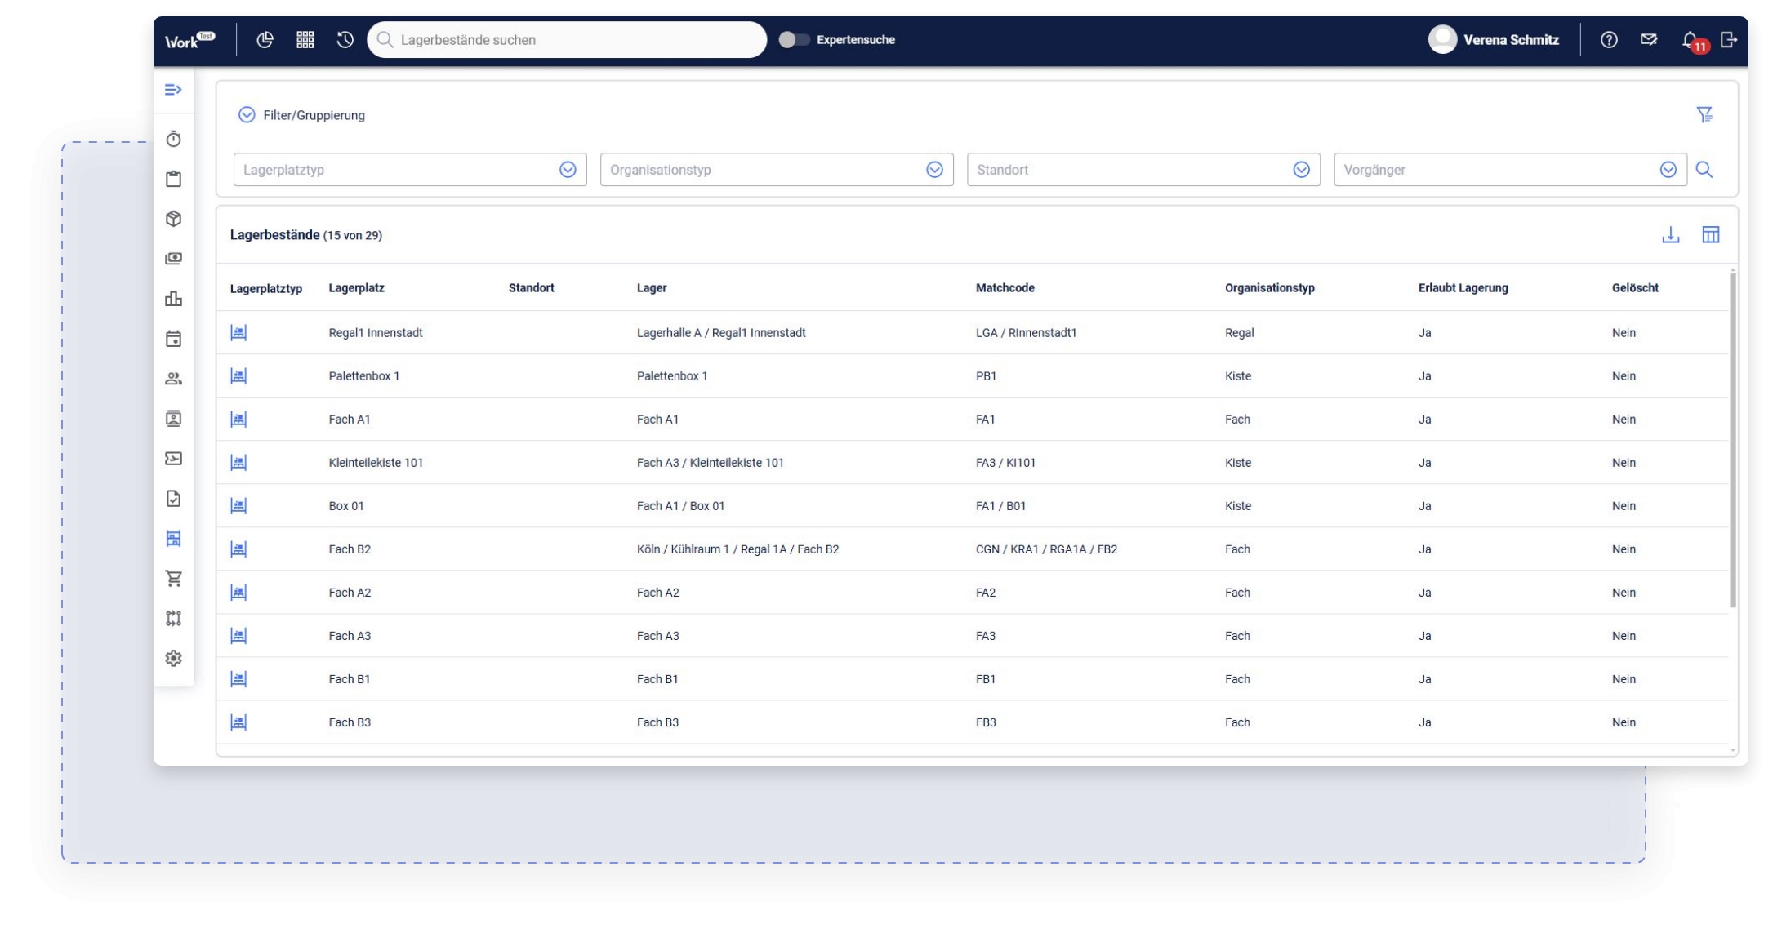This screenshot has height=933, width=1773.
Task: Click the filter search magnifier button
Action: (1704, 170)
